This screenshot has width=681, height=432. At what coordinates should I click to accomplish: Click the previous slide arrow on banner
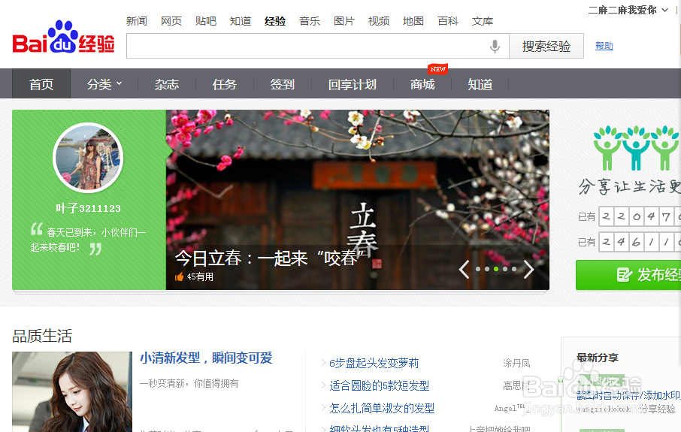[465, 269]
